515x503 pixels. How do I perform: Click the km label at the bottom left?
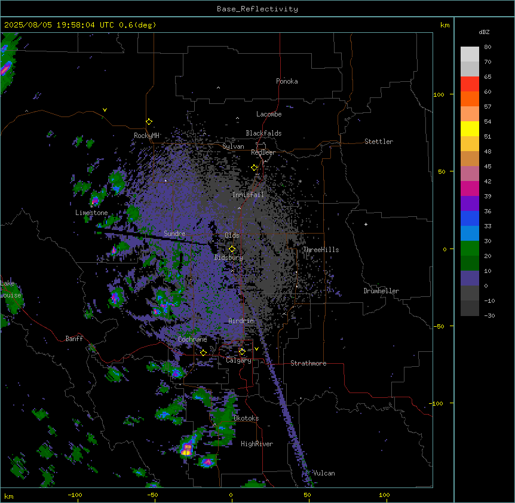pos(9,496)
